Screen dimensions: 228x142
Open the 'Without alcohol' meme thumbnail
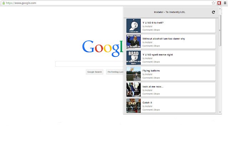[x=134, y=42]
